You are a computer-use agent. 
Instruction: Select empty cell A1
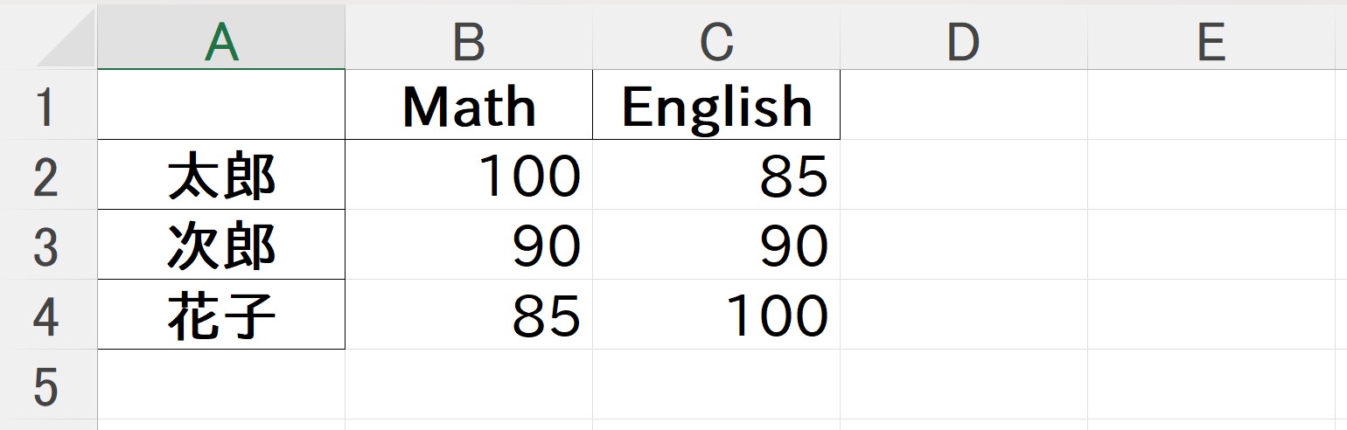[x=221, y=105]
